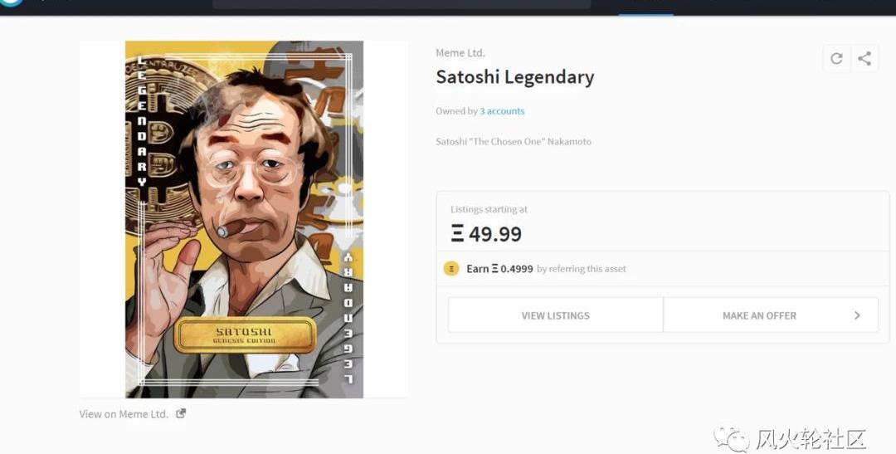Click the Satoshi Genesis Edition gold plaque on the card

245,335
